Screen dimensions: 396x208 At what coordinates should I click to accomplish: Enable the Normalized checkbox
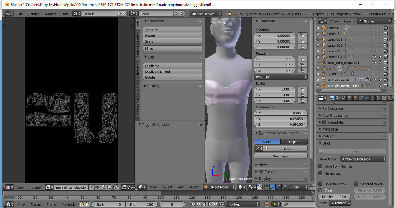(321, 173)
